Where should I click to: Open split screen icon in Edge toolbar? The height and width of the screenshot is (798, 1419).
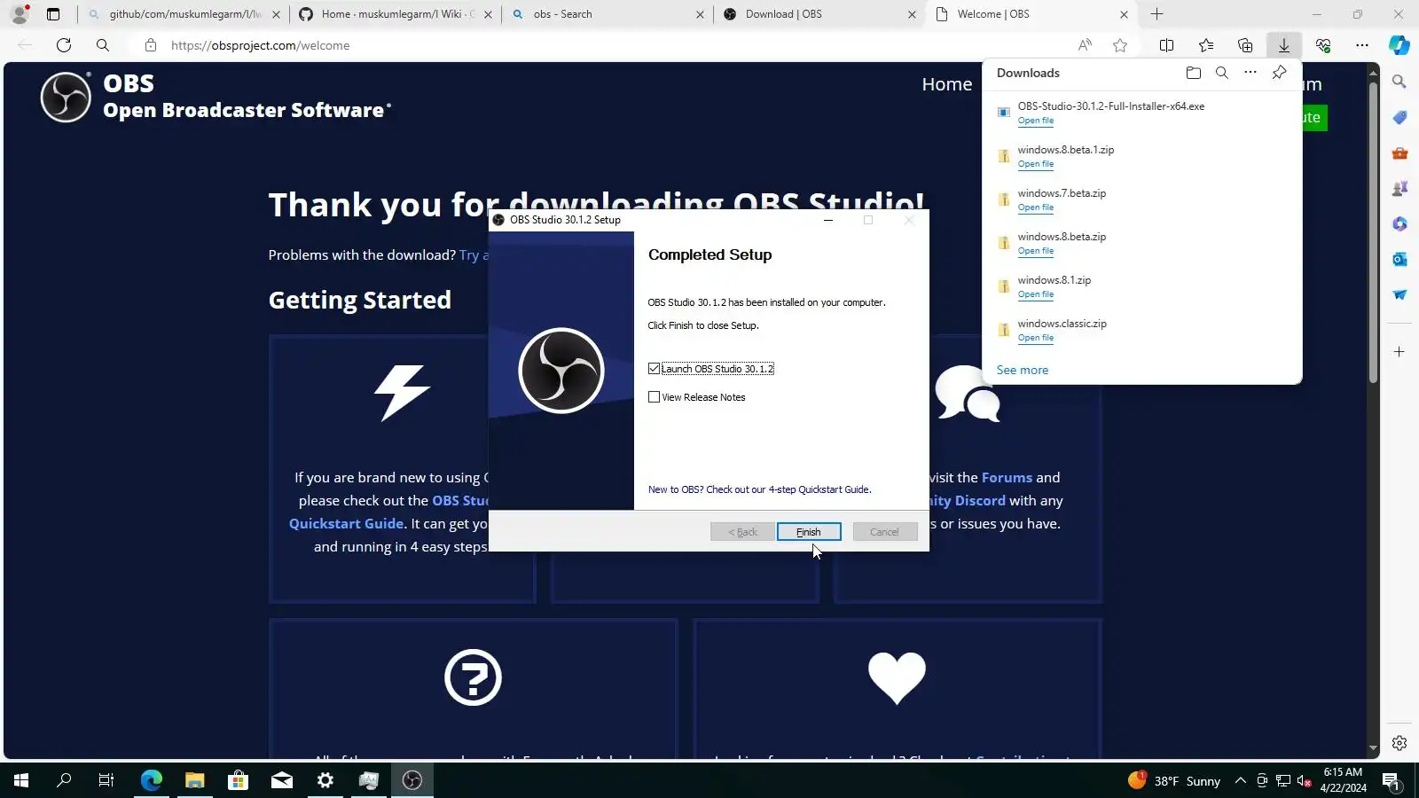[x=1166, y=45]
